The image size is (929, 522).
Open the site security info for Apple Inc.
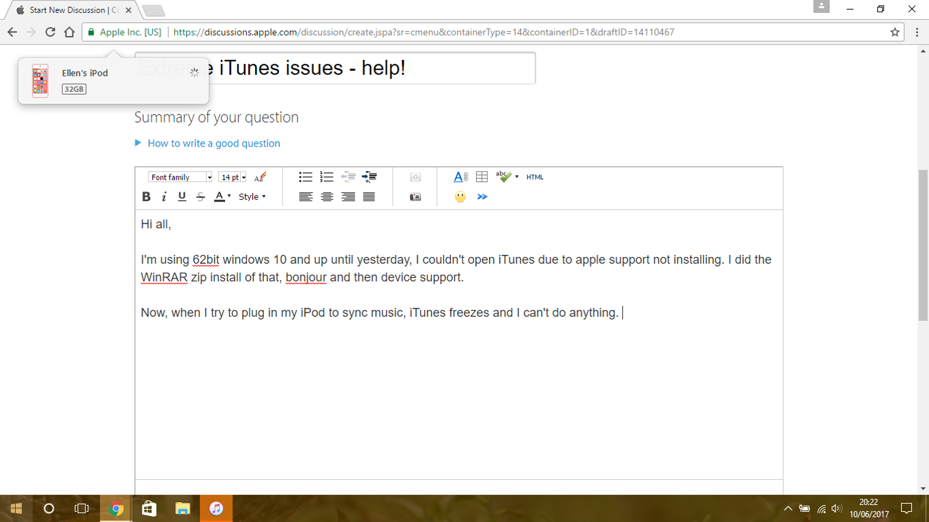click(x=124, y=32)
